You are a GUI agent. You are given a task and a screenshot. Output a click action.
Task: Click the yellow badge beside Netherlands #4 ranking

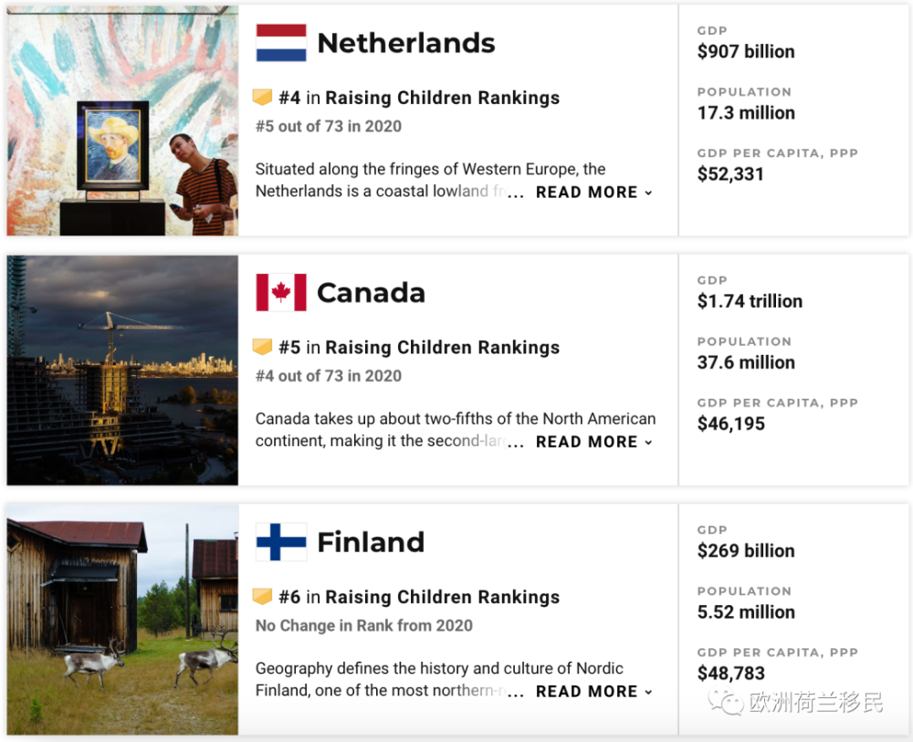pyautogui.click(x=263, y=98)
